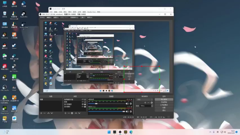The width and height of the screenshot is (240, 135).
Task: Toggle lock on the third source
Action: (85, 104)
